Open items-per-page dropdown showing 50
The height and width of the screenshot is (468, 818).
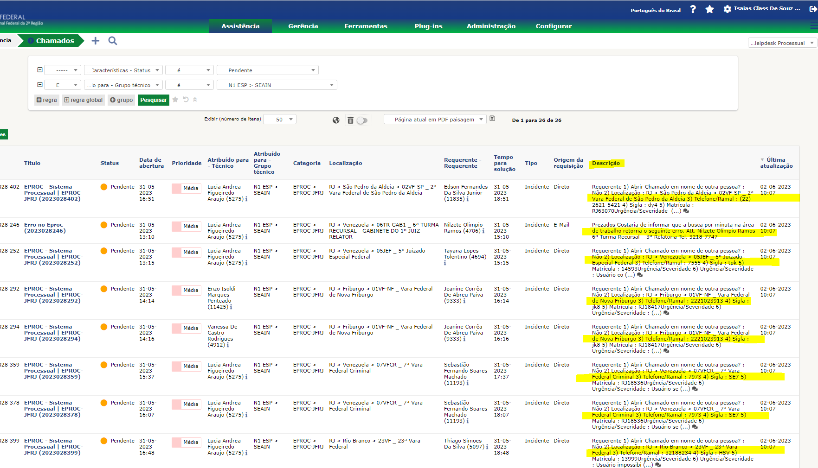pyautogui.click(x=280, y=120)
